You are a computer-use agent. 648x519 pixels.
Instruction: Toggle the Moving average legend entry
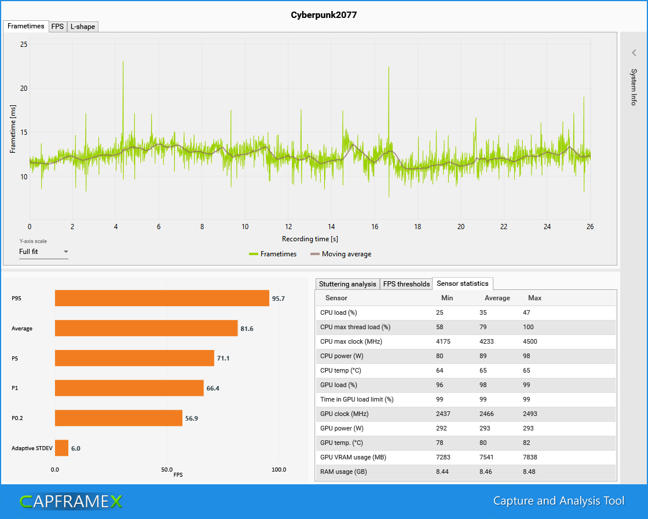click(x=341, y=254)
